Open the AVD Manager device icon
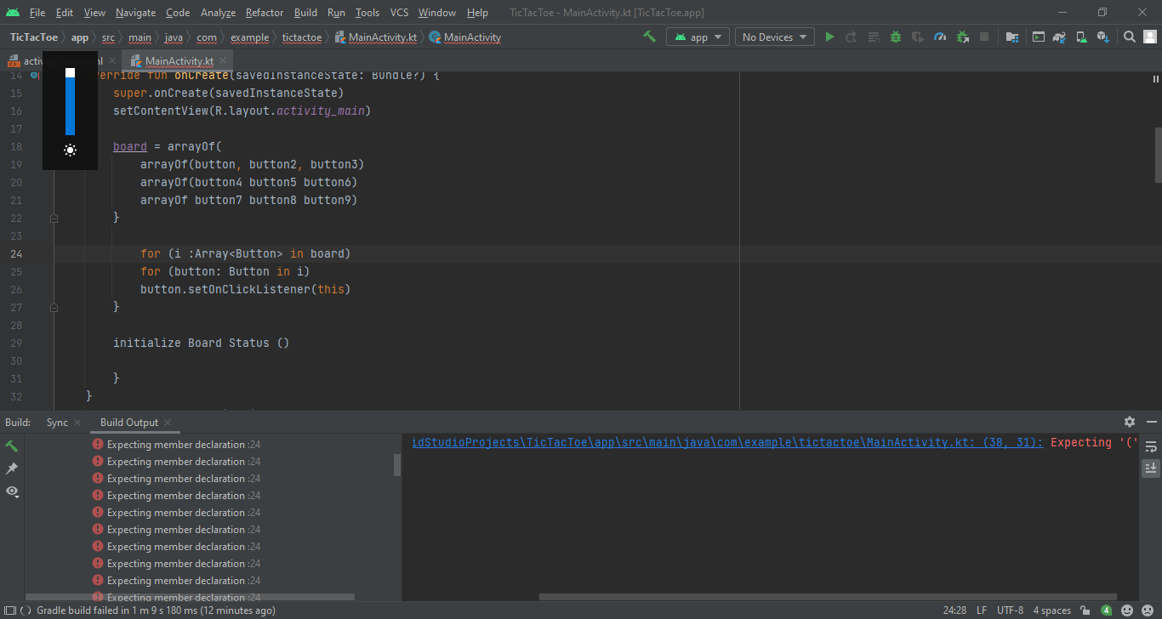Image resolution: width=1162 pixels, height=619 pixels. (1081, 37)
